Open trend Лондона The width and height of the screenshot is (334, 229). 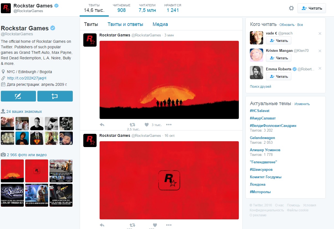258,184
